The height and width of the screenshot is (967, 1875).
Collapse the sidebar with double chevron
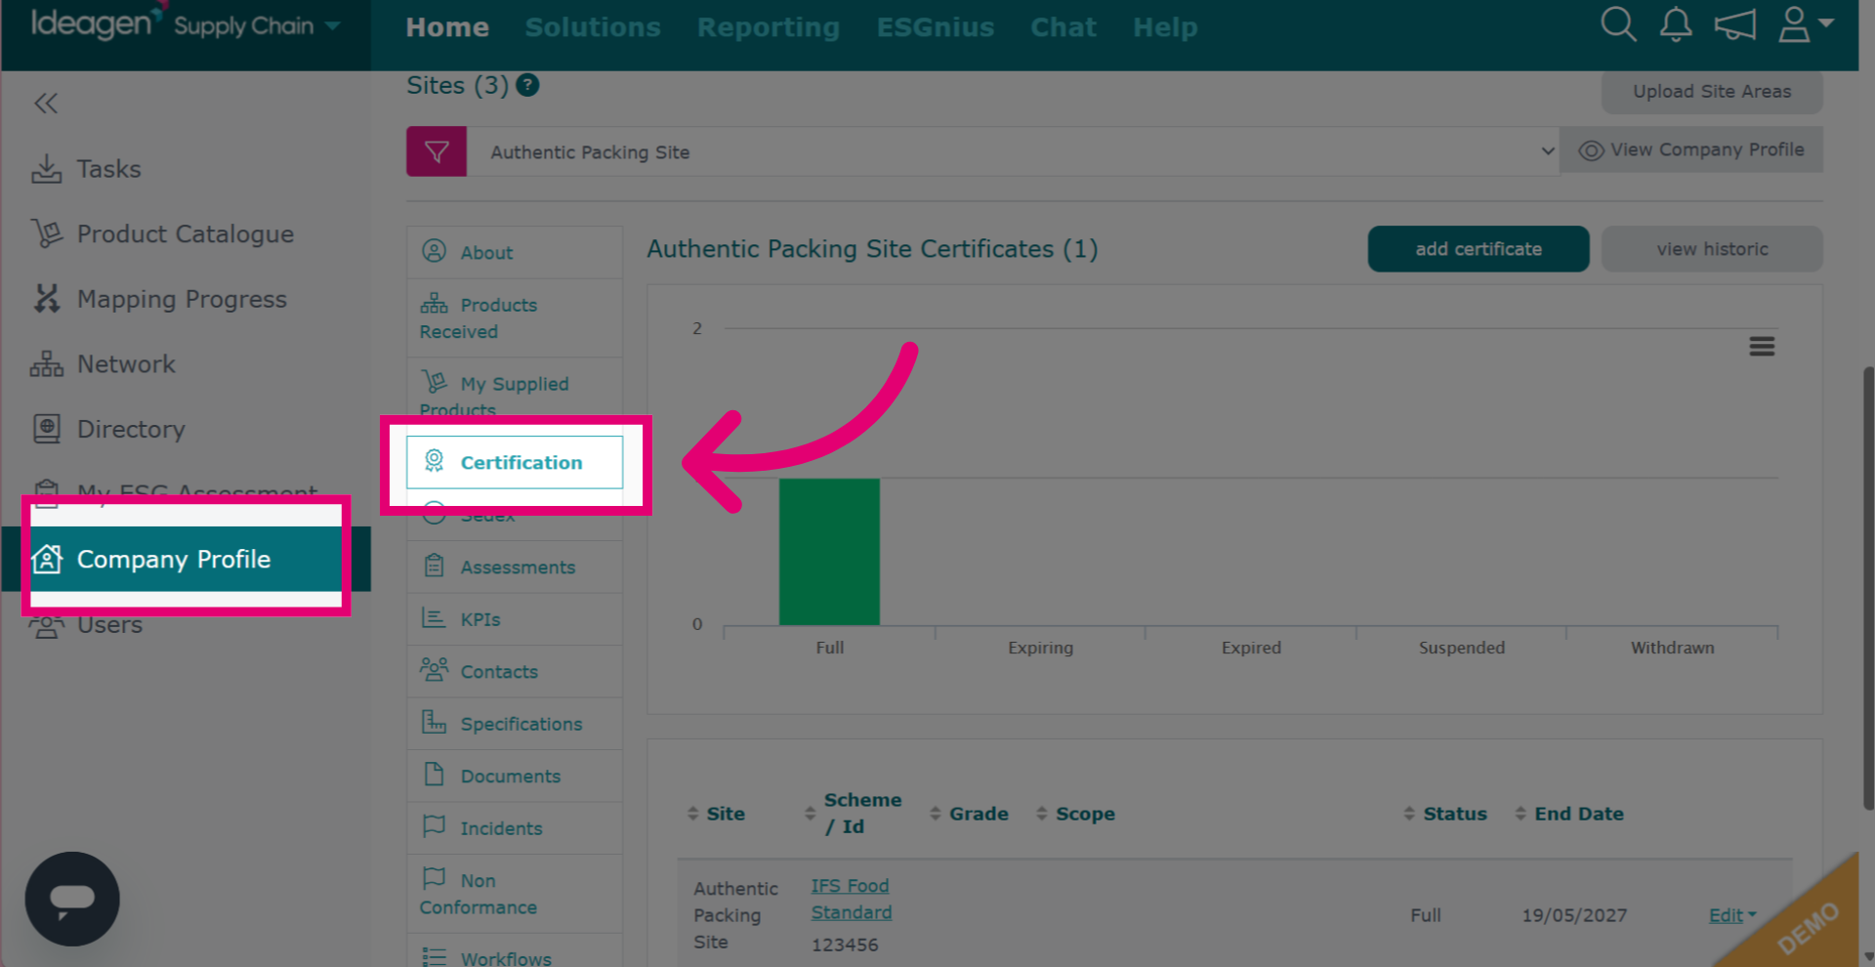pos(46,103)
